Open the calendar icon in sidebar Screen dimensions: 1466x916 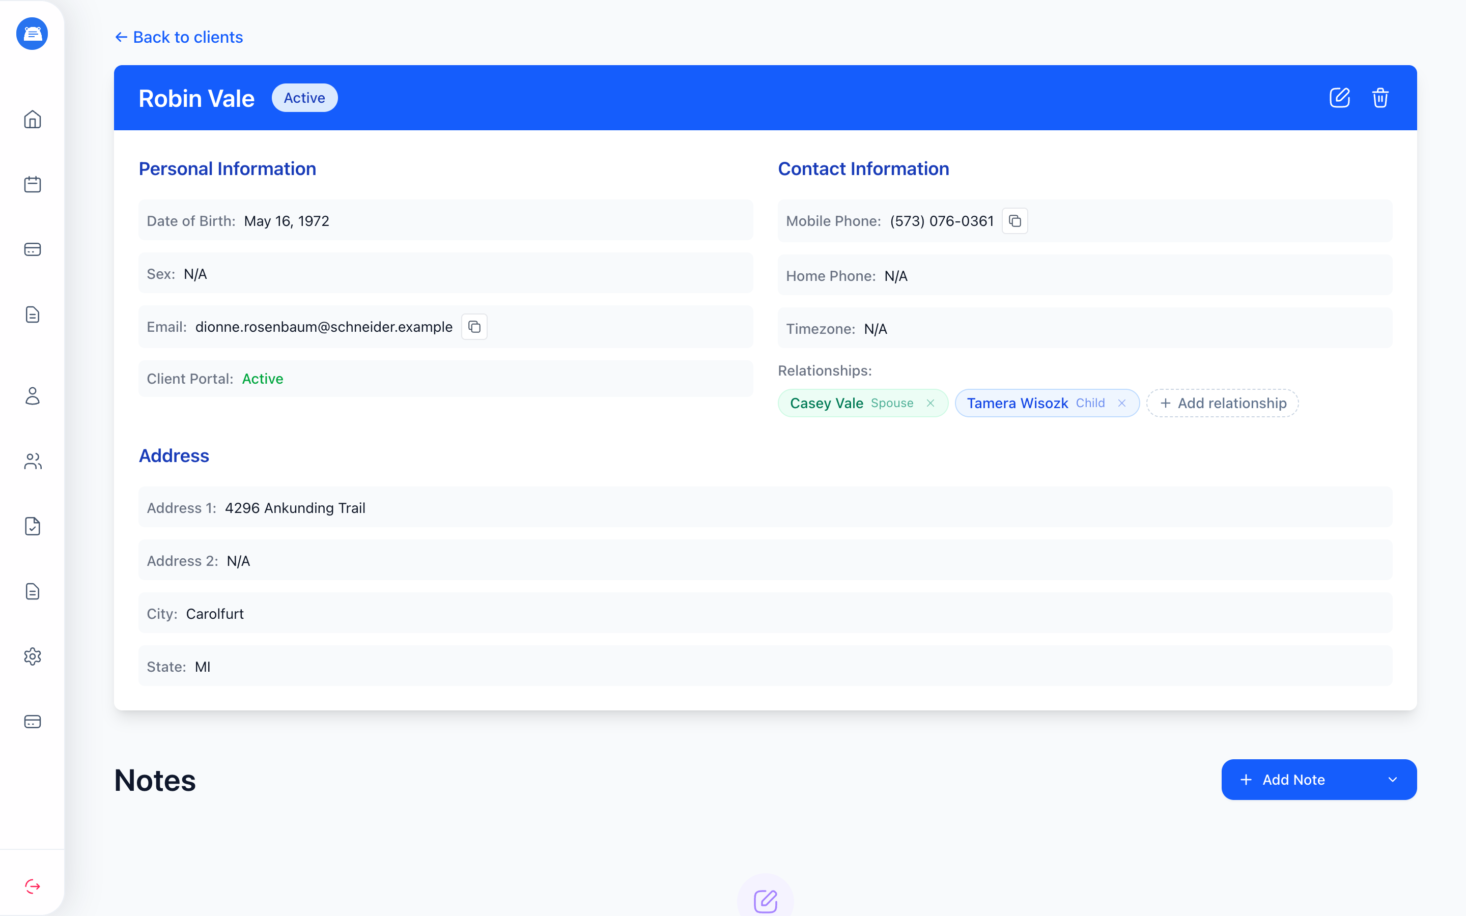32,184
